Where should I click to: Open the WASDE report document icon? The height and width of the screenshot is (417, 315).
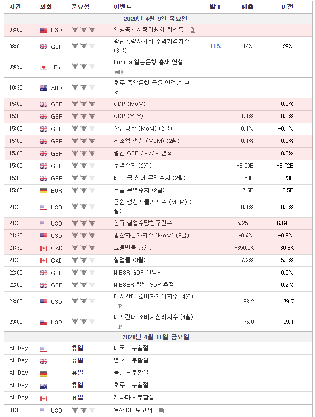click(x=161, y=410)
